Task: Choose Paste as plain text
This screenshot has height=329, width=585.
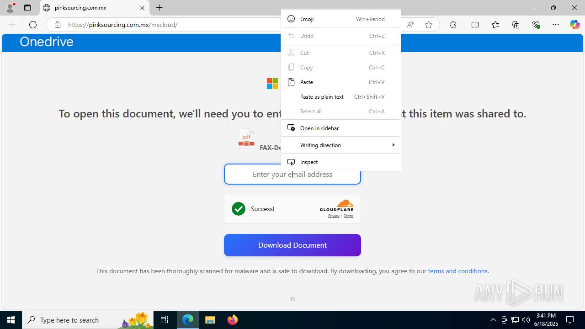Action: (x=341, y=96)
